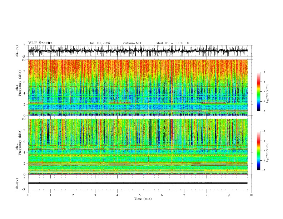Click the 'ch.1(V)' waveform axis label

click(17, 51)
